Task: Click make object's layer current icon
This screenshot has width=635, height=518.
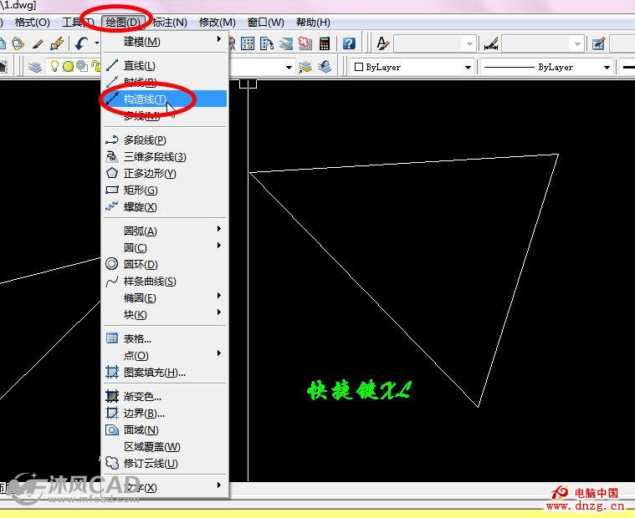Action: pyautogui.click(x=305, y=66)
